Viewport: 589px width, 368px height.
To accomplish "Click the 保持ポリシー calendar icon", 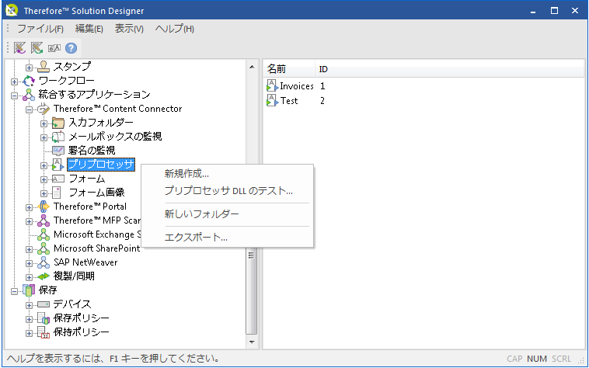I will coord(44,332).
